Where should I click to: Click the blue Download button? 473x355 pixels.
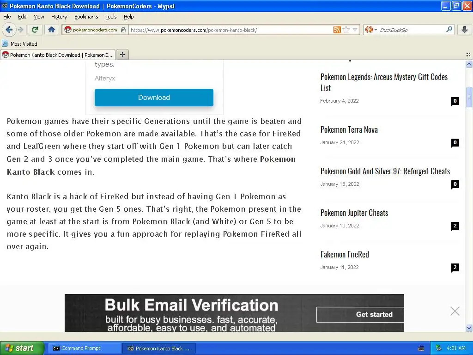[154, 98]
